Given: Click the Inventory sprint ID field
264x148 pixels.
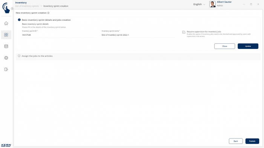Looking at the screenshot, I should (59, 35).
